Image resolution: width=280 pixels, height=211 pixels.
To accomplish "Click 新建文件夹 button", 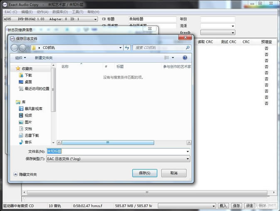I will point(44,58).
